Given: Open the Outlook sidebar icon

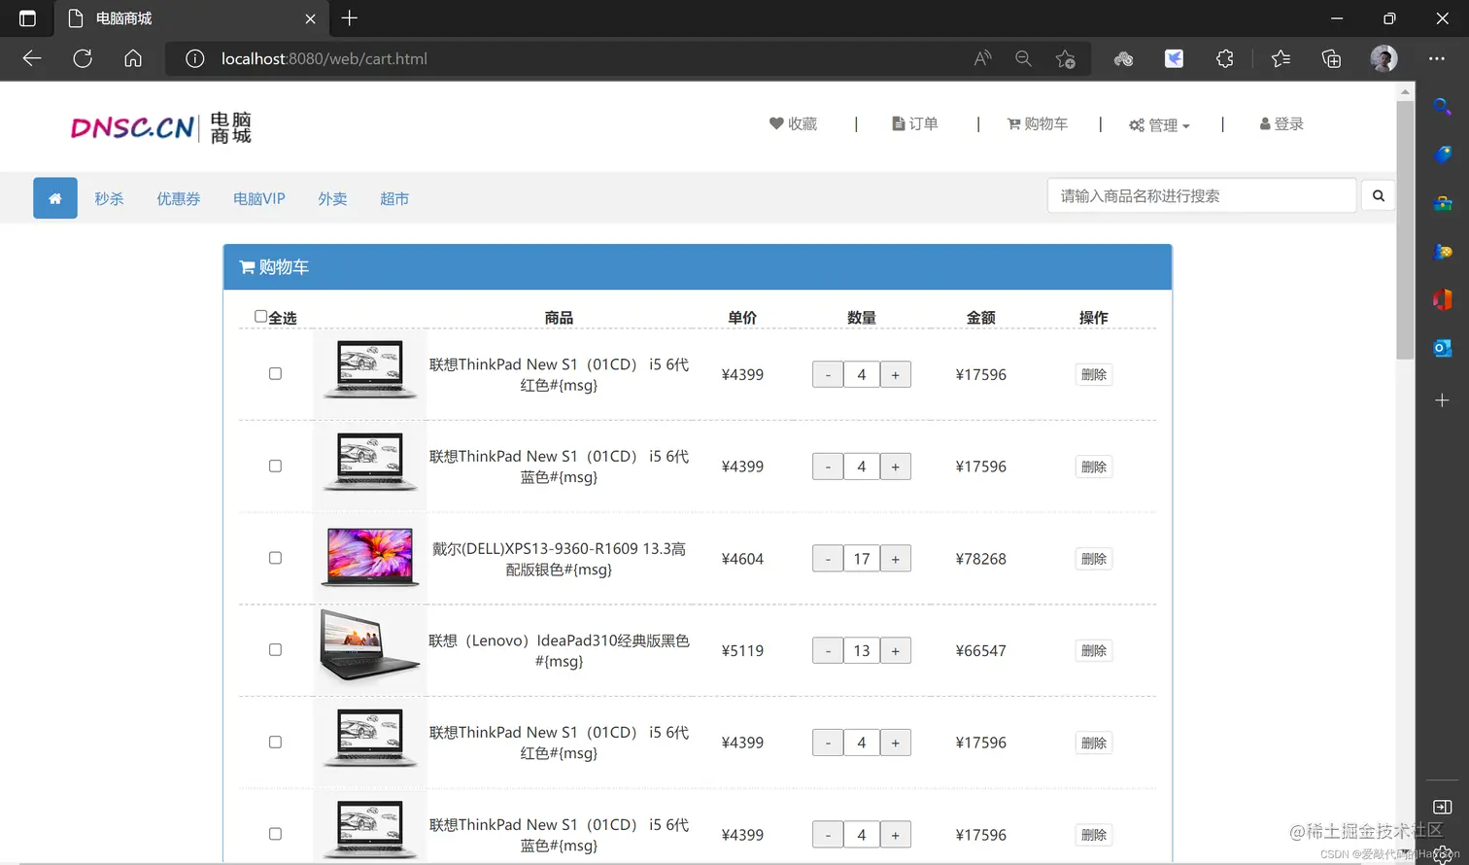Looking at the screenshot, I should point(1443,348).
